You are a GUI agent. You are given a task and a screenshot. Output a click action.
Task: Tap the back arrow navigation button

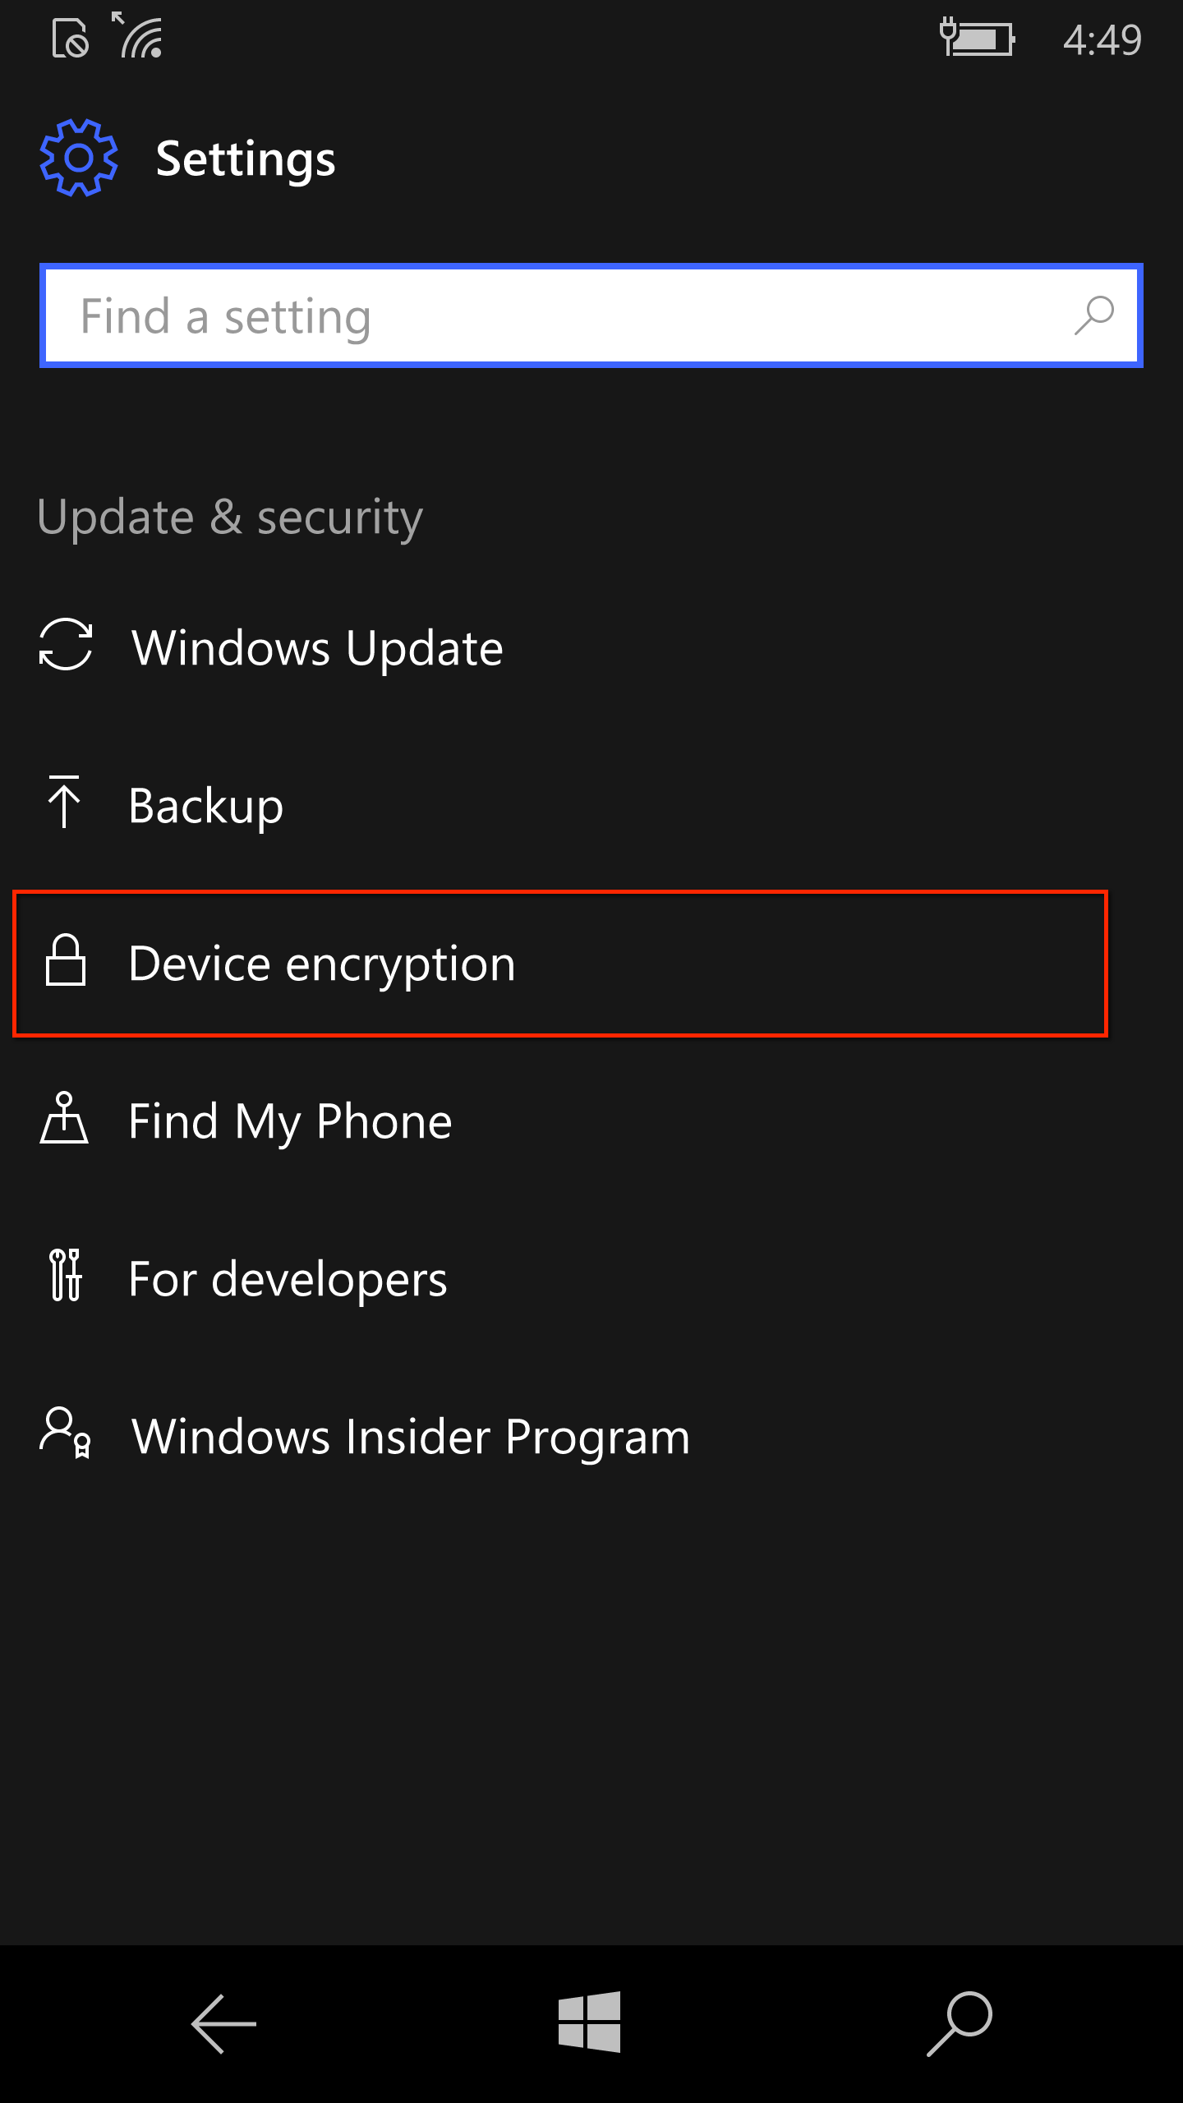[223, 2024]
